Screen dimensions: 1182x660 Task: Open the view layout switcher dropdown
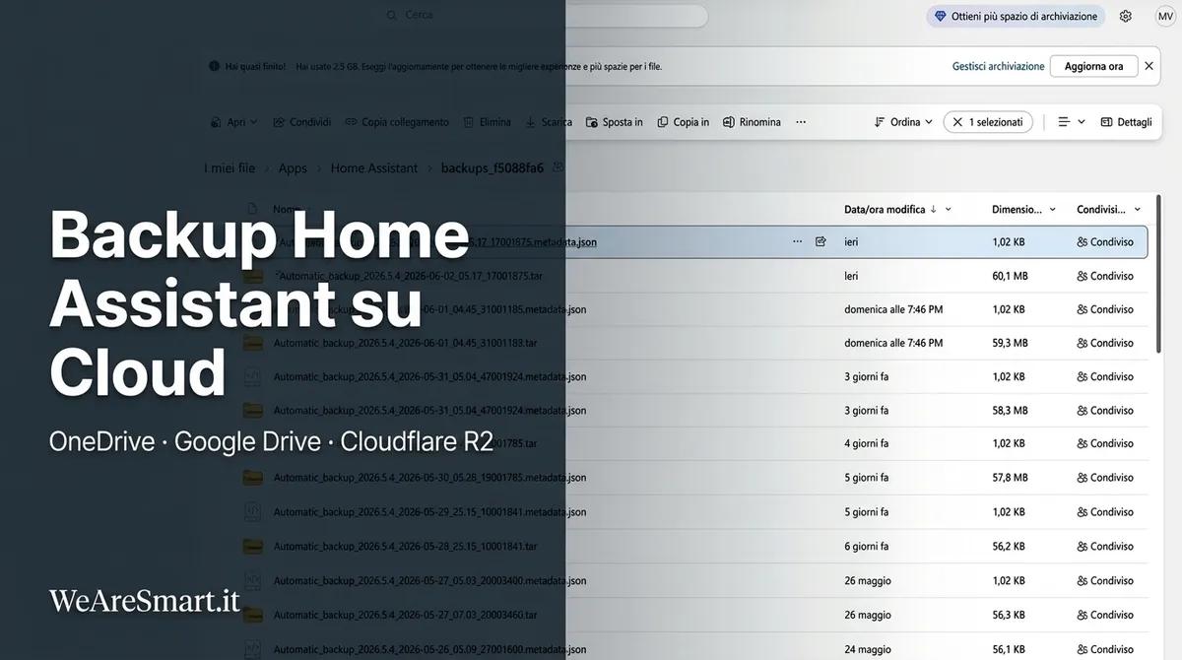(1072, 122)
